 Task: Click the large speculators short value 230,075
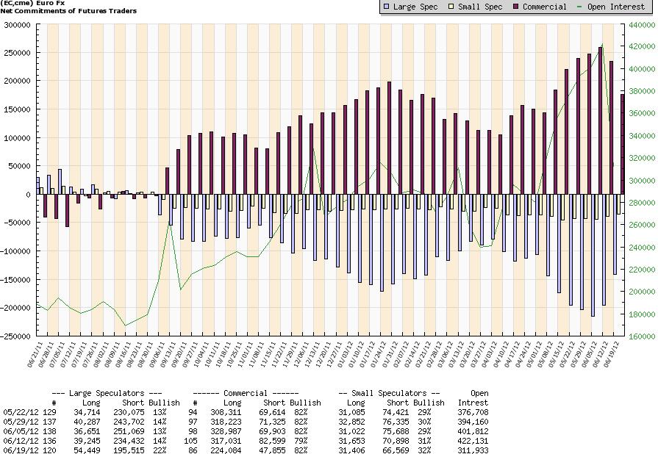pos(129,412)
